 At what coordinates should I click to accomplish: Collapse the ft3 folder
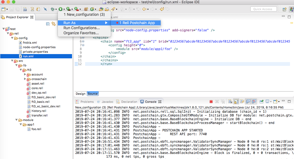tap(21, 70)
